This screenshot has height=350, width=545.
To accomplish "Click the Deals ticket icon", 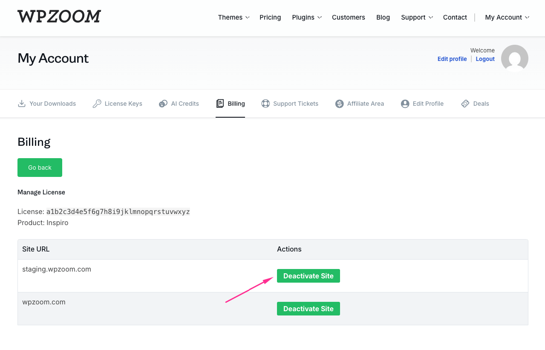I will pyautogui.click(x=465, y=104).
